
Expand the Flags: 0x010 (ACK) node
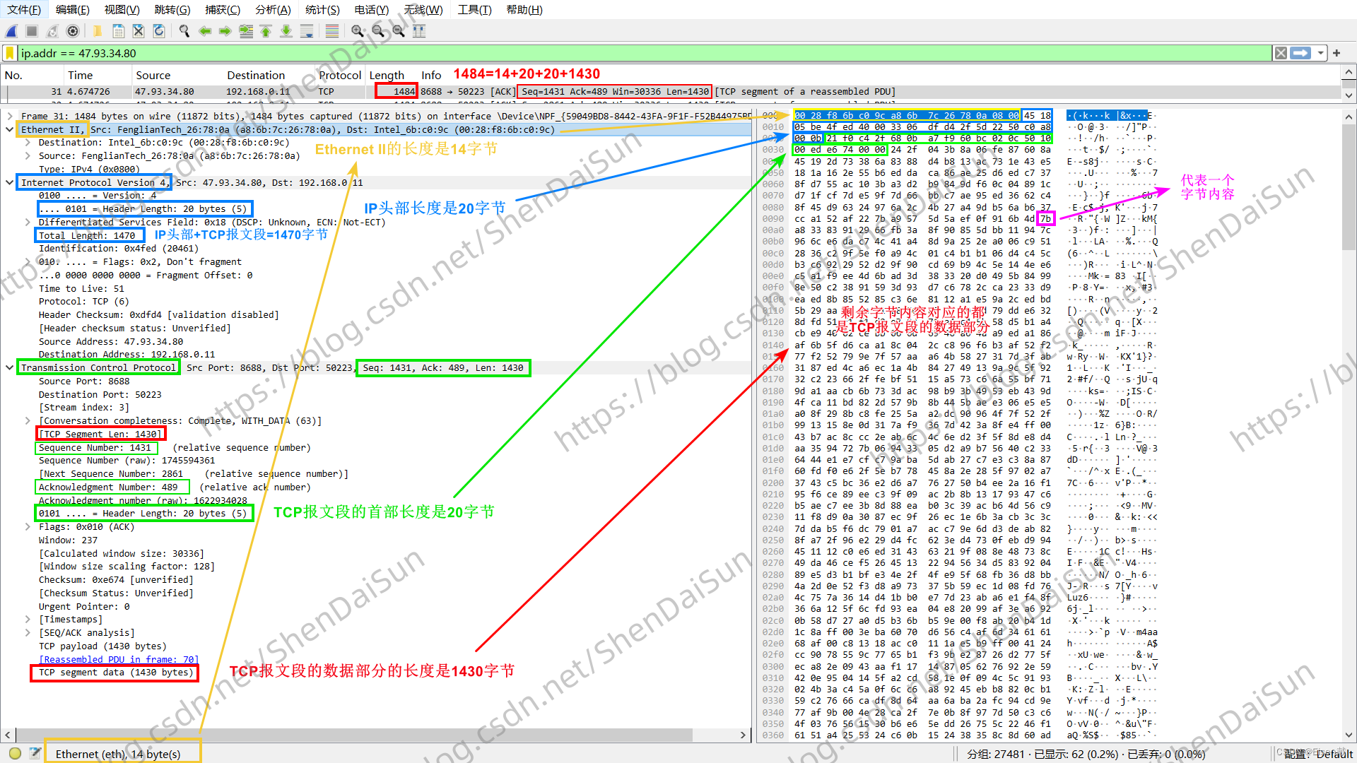pos(28,526)
